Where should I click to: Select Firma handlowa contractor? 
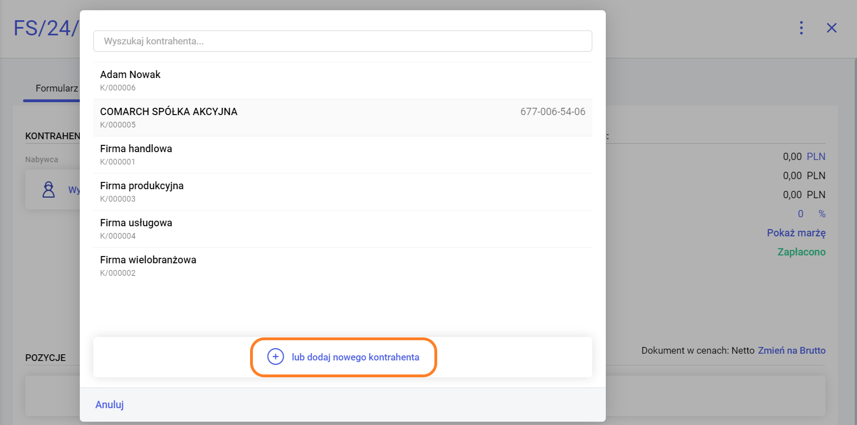[136, 149]
